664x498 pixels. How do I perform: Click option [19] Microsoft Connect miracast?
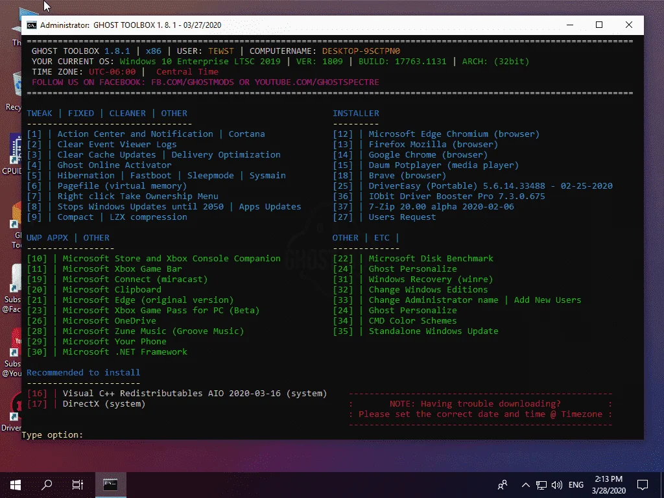pyautogui.click(x=117, y=279)
